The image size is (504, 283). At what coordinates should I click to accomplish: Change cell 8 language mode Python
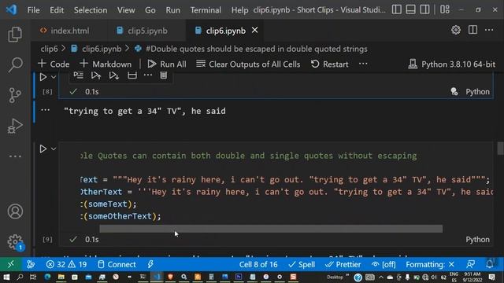[x=478, y=92]
